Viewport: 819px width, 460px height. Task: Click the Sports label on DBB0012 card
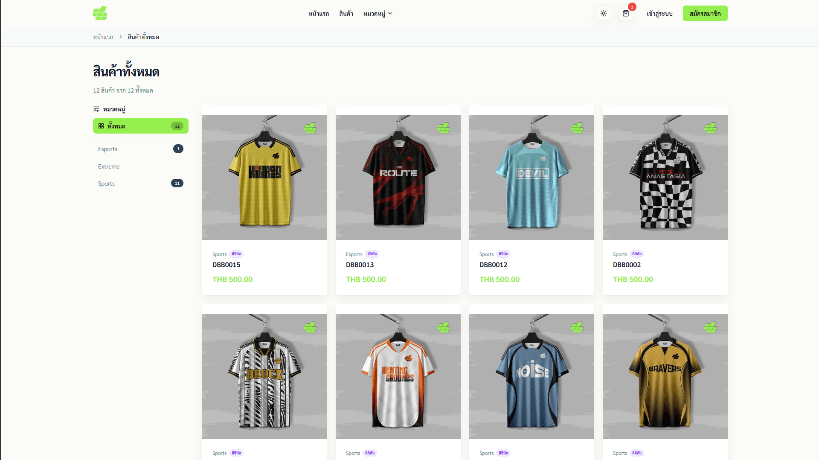click(487, 254)
